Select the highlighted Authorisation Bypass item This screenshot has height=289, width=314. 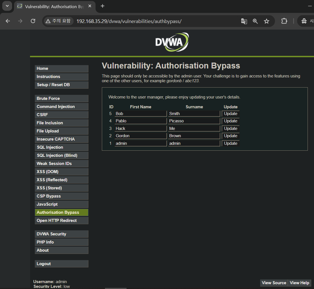61,212
